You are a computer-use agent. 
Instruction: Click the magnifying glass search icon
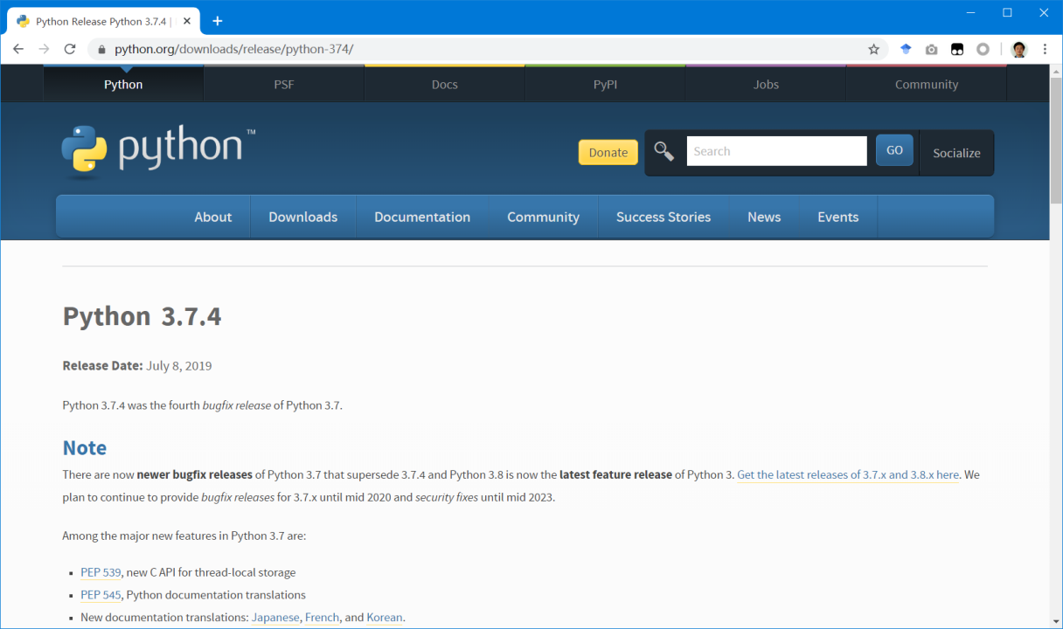pos(664,151)
